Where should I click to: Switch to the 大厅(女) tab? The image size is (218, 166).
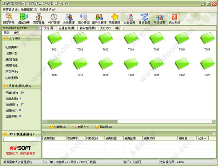105,28
